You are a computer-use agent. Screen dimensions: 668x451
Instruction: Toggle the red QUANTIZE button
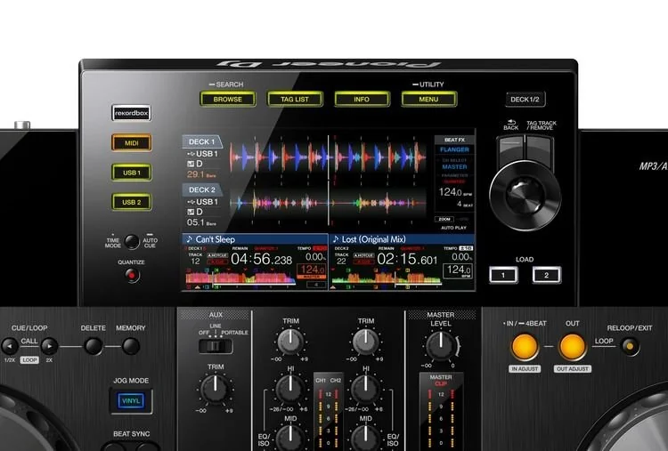pyautogui.click(x=132, y=275)
